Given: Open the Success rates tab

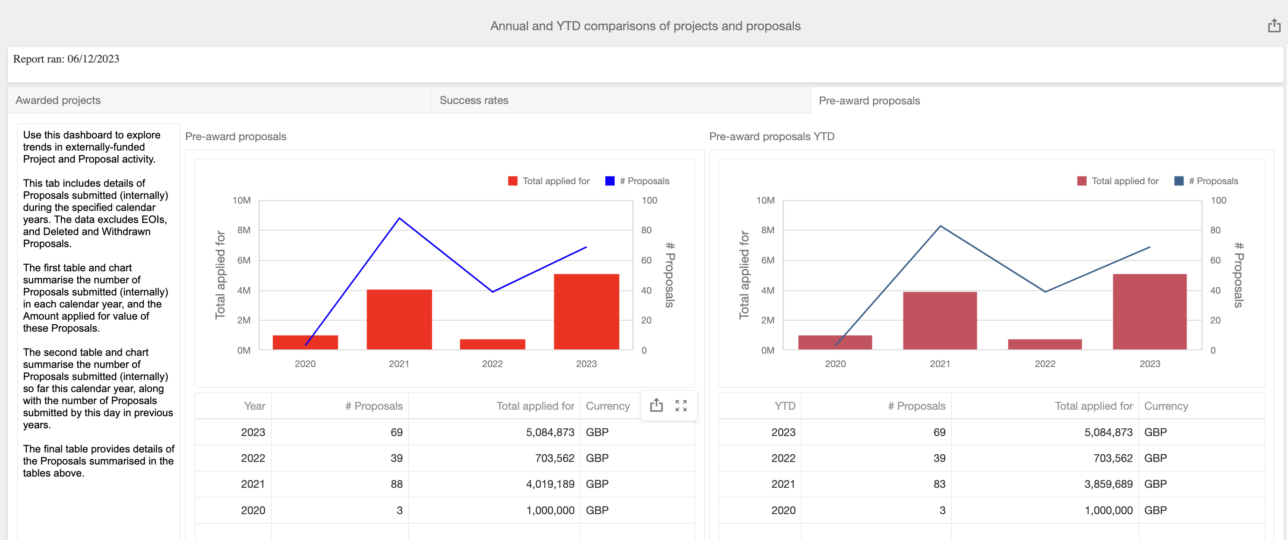Looking at the screenshot, I should (x=474, y=100).
